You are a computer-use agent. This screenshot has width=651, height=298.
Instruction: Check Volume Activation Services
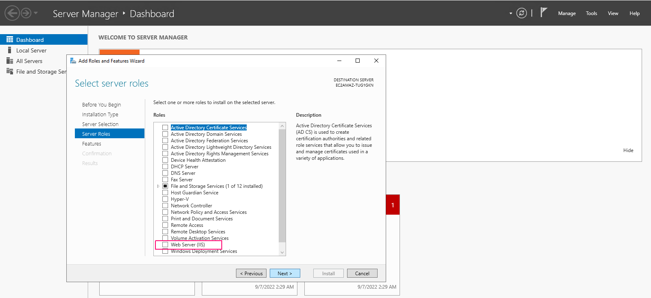pos(165,238)
